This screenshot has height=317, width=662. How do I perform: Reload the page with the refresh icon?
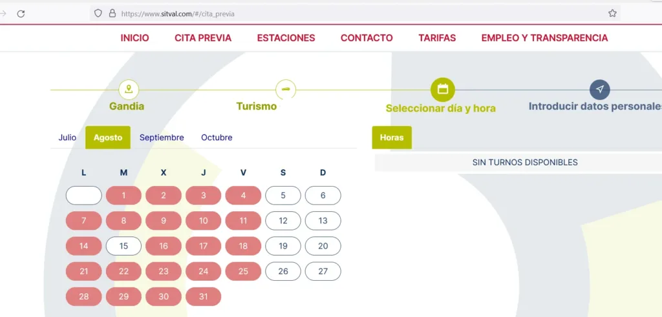coord(21,13)
